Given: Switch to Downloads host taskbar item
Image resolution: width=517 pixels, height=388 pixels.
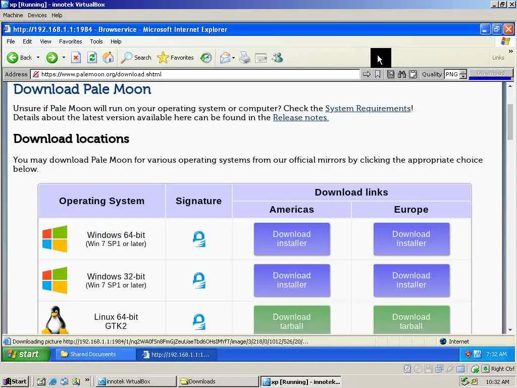Looking at the screenshot, I should pos(218,382).
